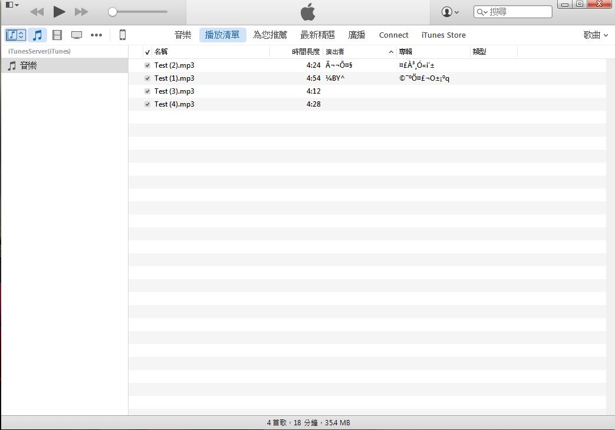Go to the iTunes Store tab
This screenshot has width=615, height=430.
pos(443,35)
